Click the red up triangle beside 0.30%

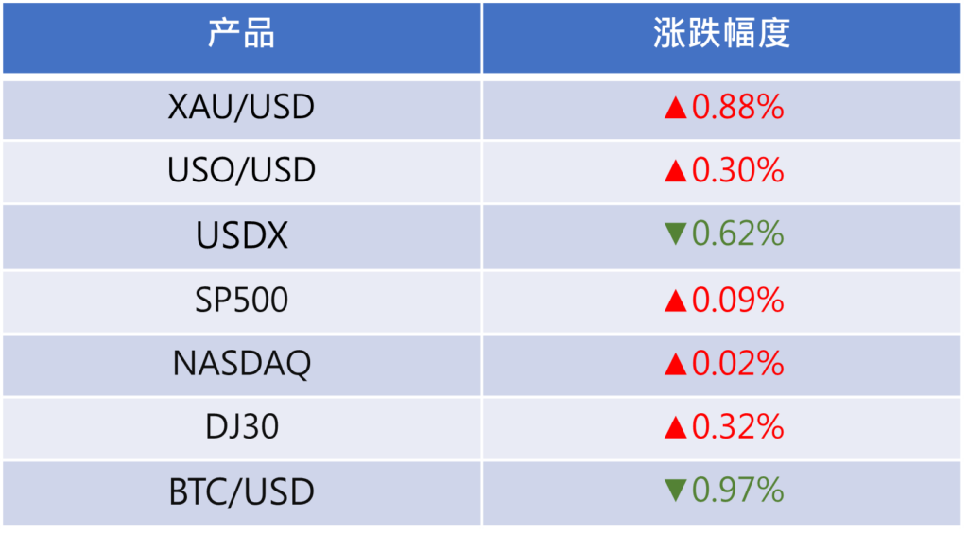(675, 171)
